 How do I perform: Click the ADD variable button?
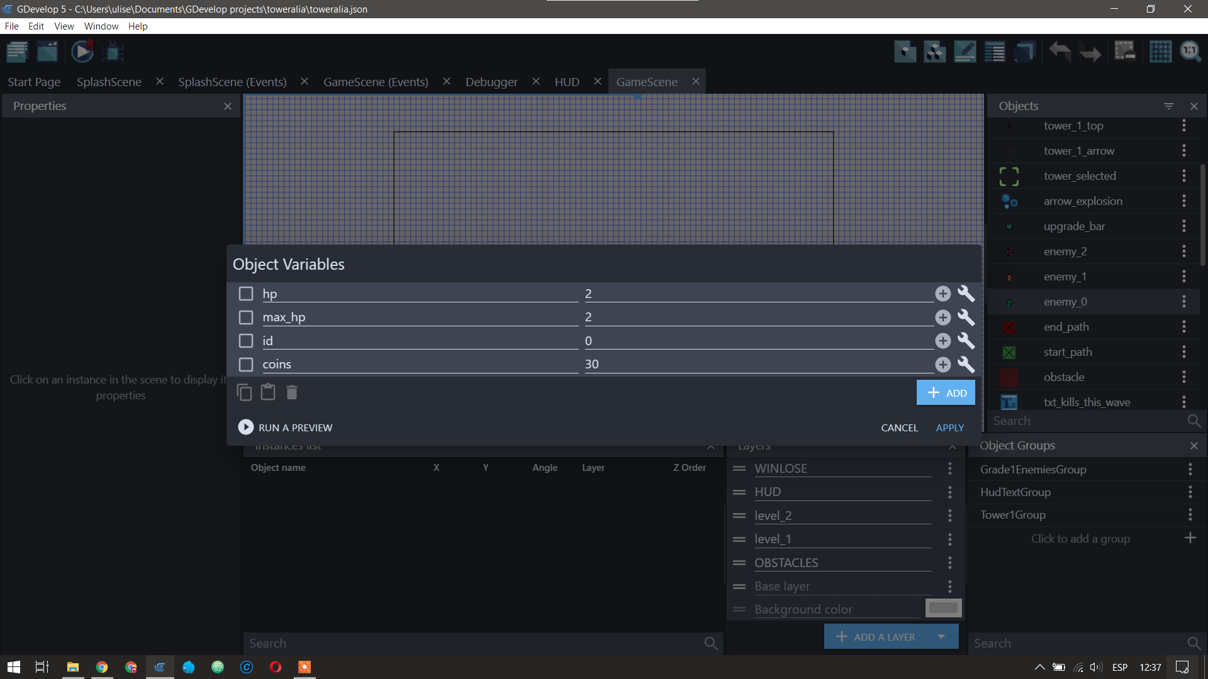point(946,392)
